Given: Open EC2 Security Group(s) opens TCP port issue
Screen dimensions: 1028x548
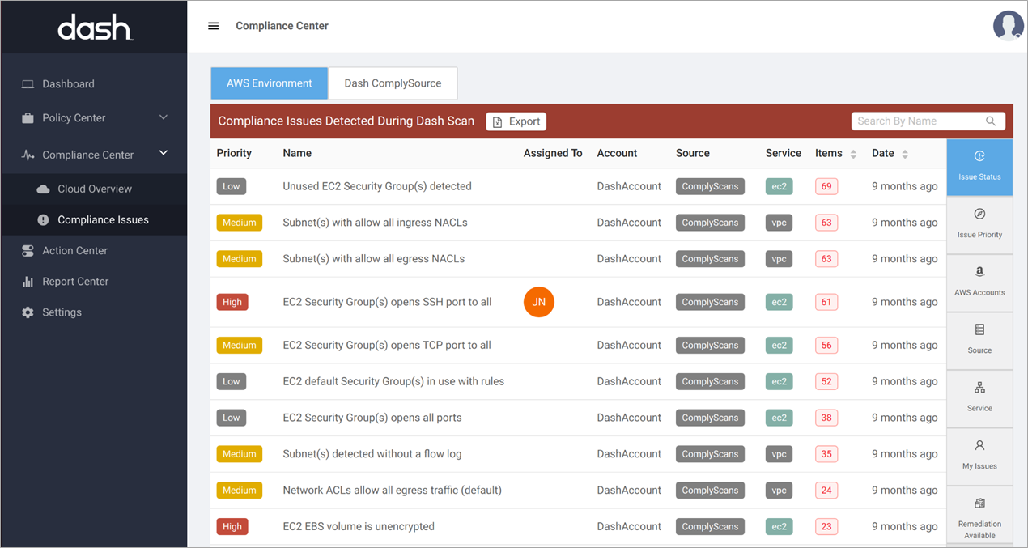Looking at the screenshot, I should (x=387, y=345).
